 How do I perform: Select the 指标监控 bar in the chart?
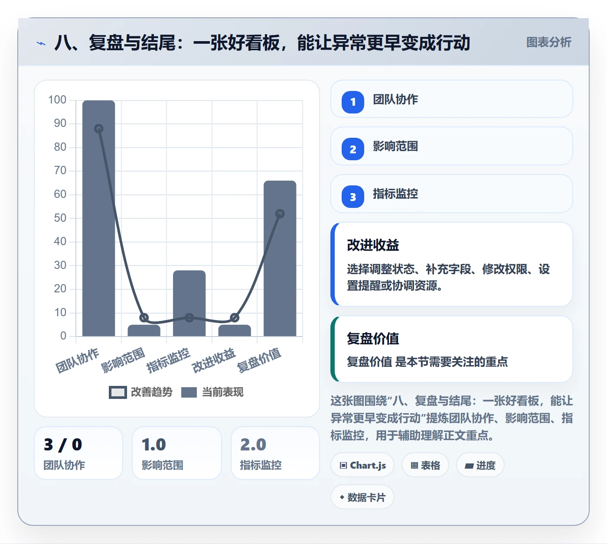click(x=189, y=303)
